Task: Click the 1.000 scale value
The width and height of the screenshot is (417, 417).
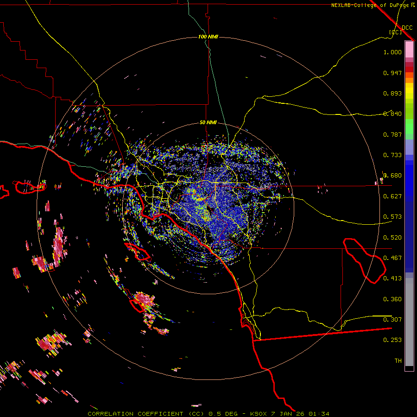Action: pos(392,52)
